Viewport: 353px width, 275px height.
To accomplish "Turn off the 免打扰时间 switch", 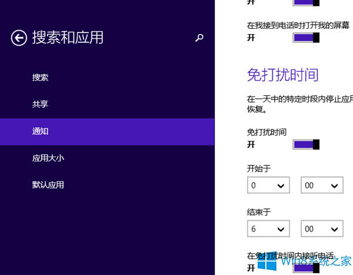I will (306, 144).
